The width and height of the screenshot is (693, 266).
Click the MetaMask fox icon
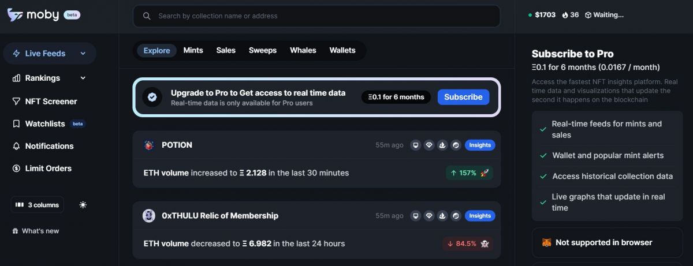[x=546, y=242]
